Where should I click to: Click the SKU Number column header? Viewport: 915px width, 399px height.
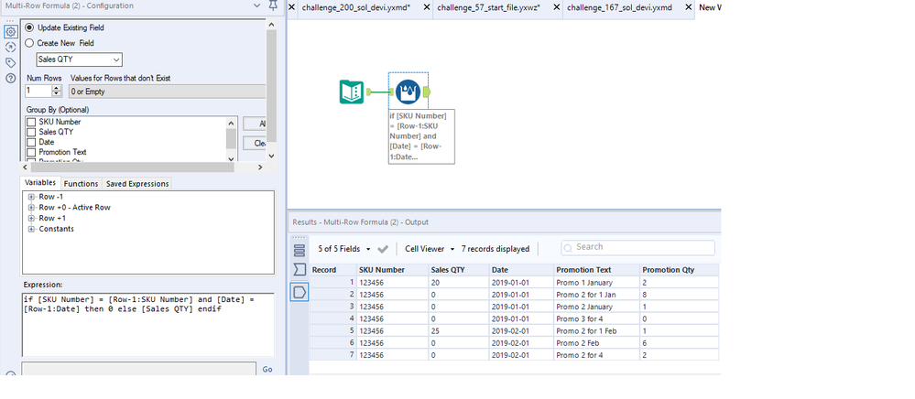392,270
